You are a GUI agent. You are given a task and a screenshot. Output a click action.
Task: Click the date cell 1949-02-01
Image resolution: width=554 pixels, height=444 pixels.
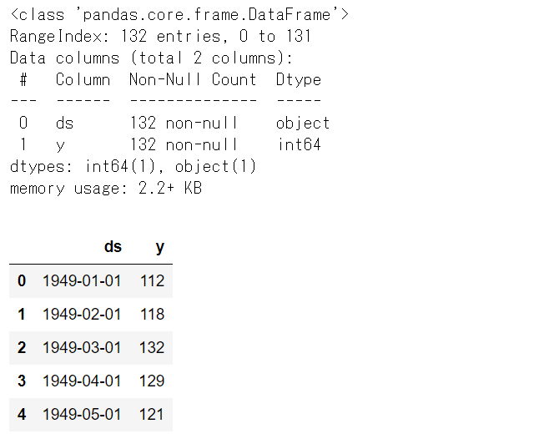pyautogui.click(x=82, y=315)
